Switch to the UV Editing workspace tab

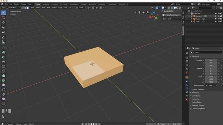[x=63, y=5]
